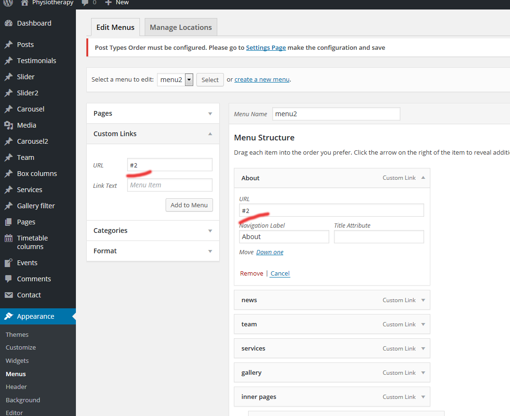The height and width of the screenshot is (416, 510).
Task: Click the Events sidebar icon
Action: (8, 263)
